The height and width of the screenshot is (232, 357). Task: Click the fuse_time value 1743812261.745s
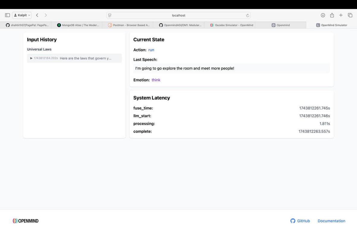coord(314,108)
